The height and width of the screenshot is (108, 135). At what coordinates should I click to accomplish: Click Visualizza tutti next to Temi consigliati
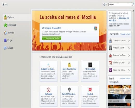[125, 79]
